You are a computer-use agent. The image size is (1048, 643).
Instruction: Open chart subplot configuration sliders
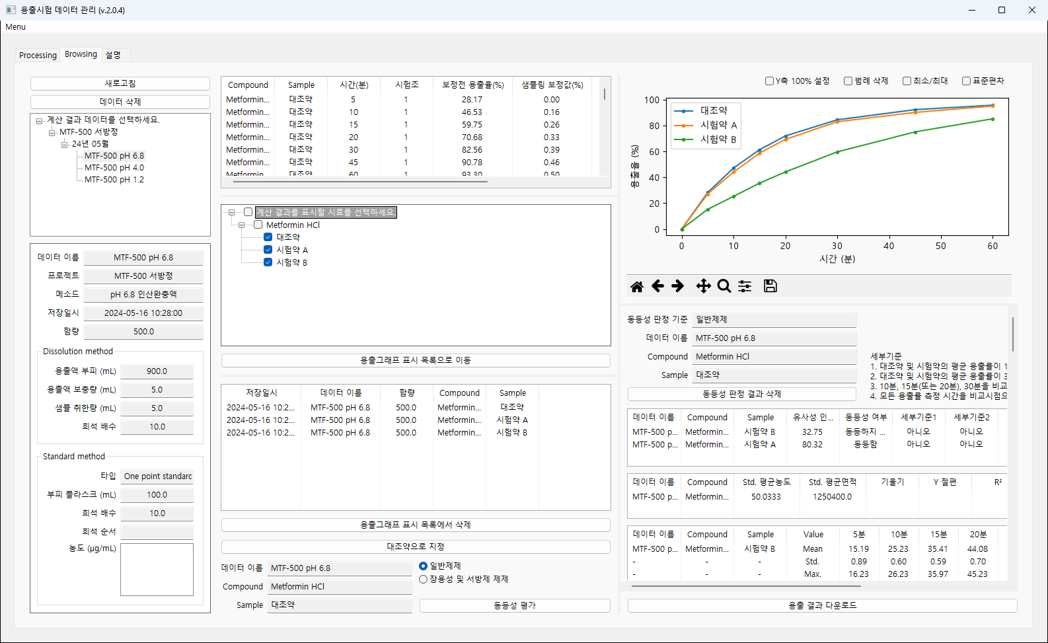[x=745, y=286]
